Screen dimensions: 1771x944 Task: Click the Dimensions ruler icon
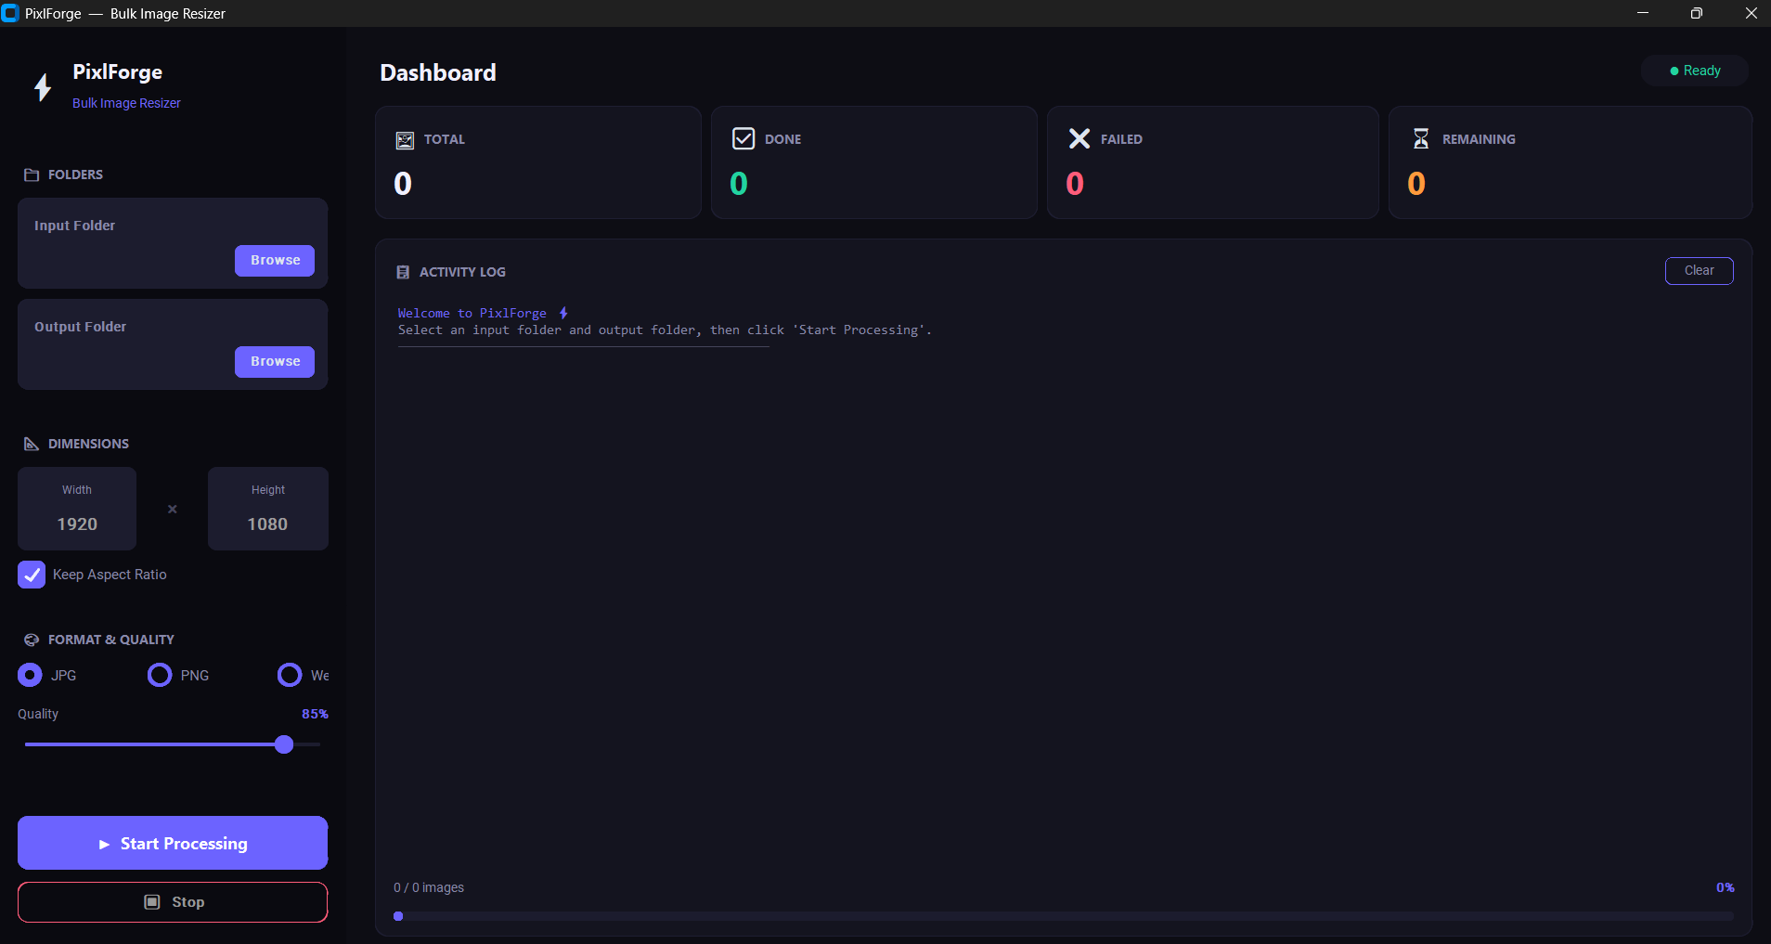(32, 444)
